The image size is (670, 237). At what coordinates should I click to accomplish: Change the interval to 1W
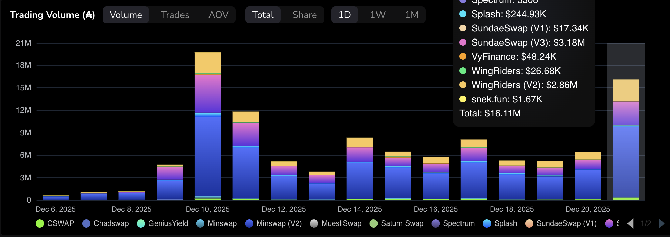pyautogui.click(x=378, y=15)
